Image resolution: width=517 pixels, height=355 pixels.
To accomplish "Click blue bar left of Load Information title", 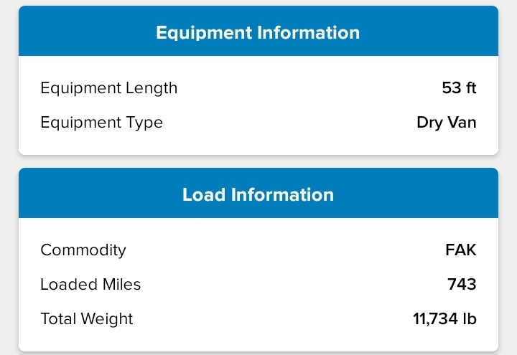I will tap(93, 194).
